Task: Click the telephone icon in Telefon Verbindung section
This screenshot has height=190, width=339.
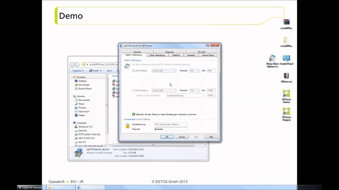Action: click(x=127, y=66)
